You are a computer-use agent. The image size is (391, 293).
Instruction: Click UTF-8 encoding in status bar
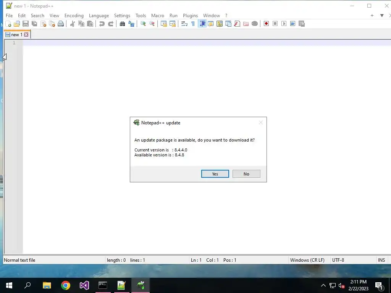click(x=338, y=260)
